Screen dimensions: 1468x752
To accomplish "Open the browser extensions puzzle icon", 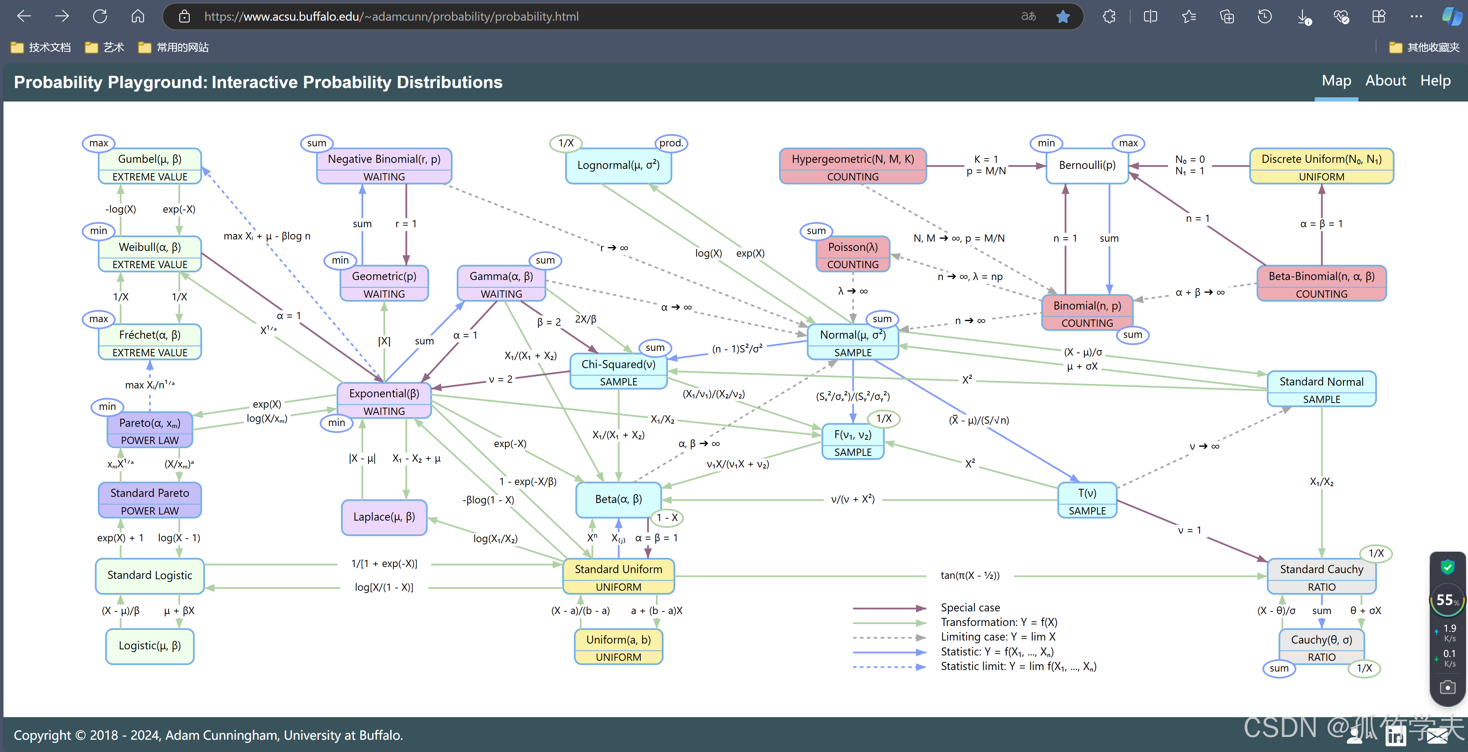I will 1109,16.
